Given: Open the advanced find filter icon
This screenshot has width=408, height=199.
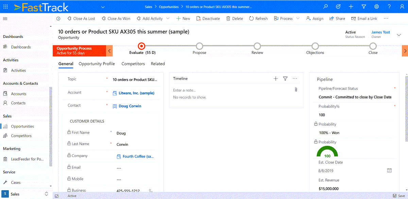Looking at the screenshot, I should coord(364,7).
